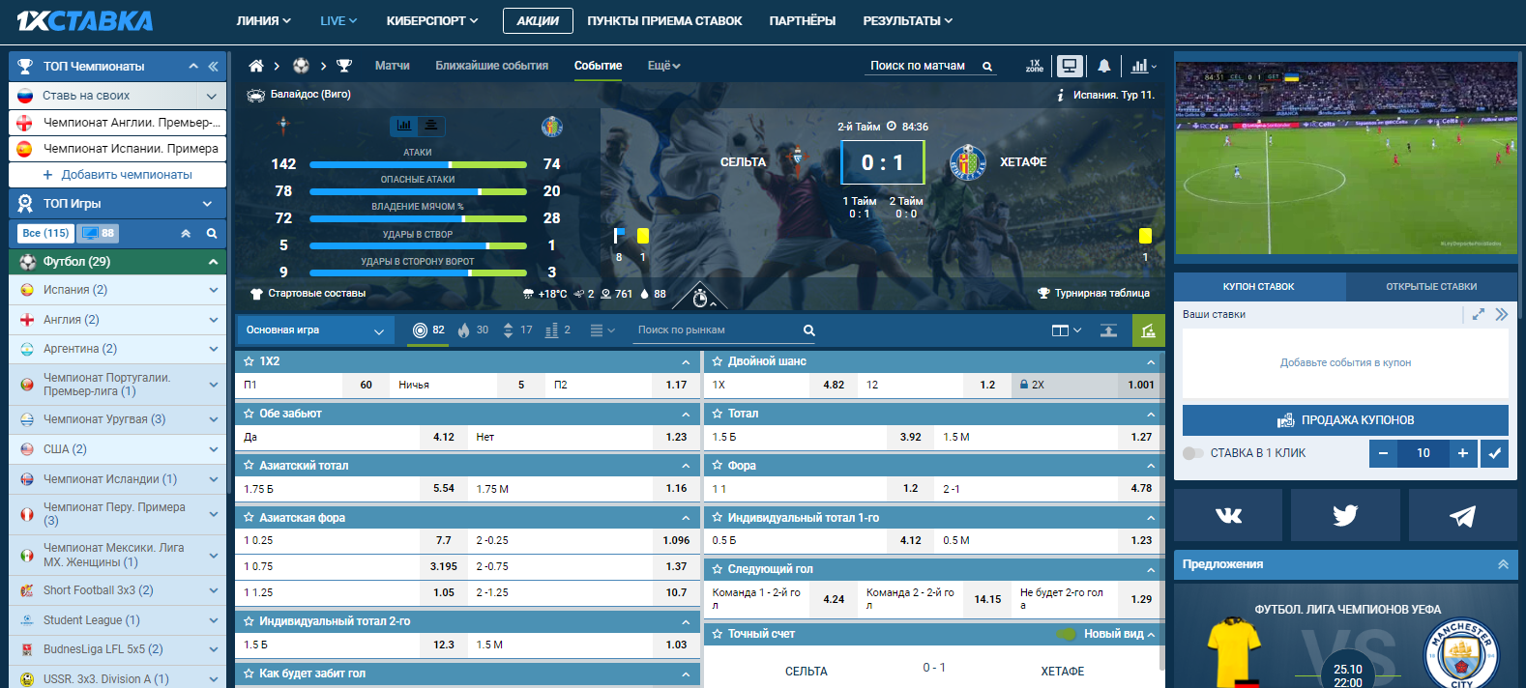Click the notification bell icon

pyautogui.click(x=1103, y=66)
